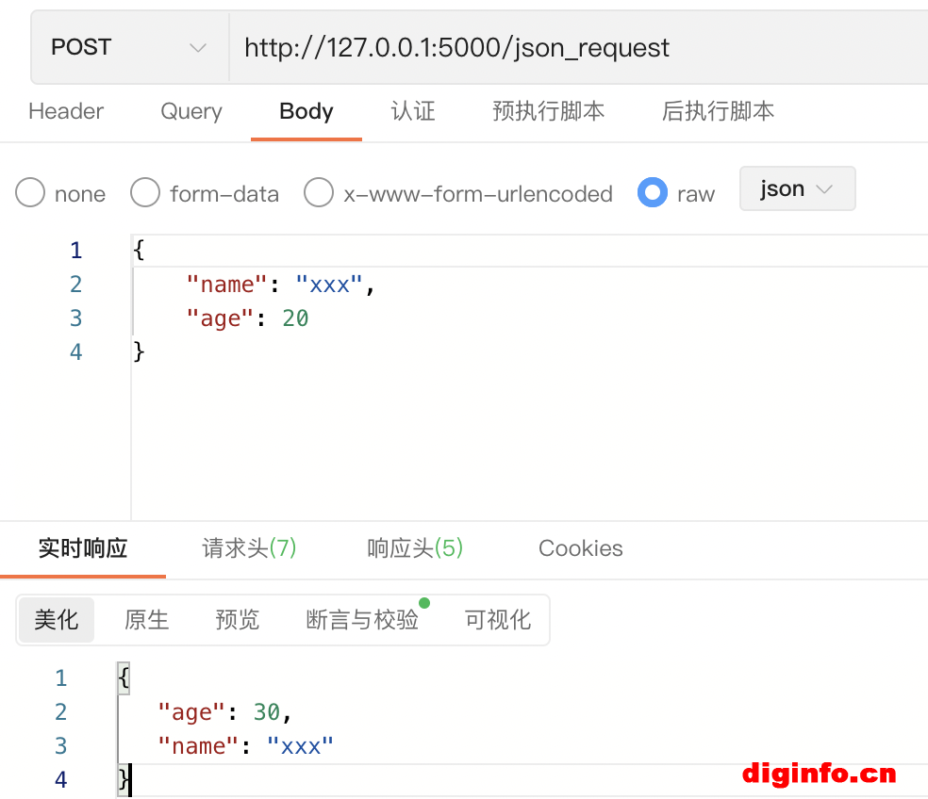The width and height of the screenshot is (928, 799).
Task: Open the 请求头(7) tab
Action: (249, 548)
